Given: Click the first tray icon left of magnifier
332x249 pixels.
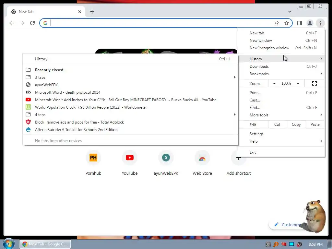Looking at the screenshot, I should click(x=268, y=244).
